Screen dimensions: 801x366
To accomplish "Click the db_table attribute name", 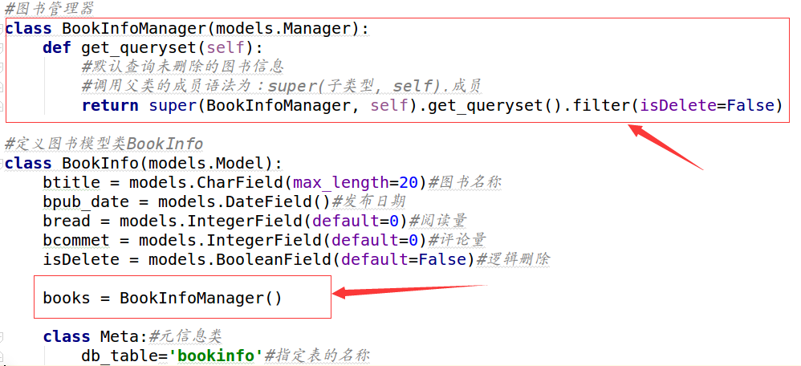I will [119, 356].
